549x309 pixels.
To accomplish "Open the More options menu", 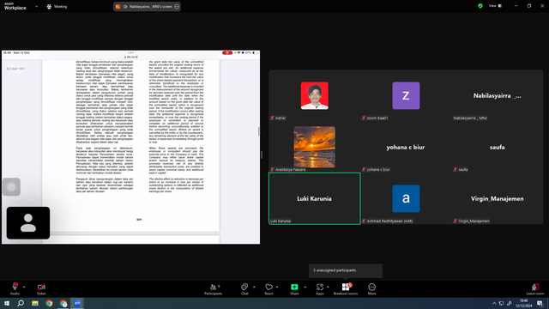I will 371,288.
